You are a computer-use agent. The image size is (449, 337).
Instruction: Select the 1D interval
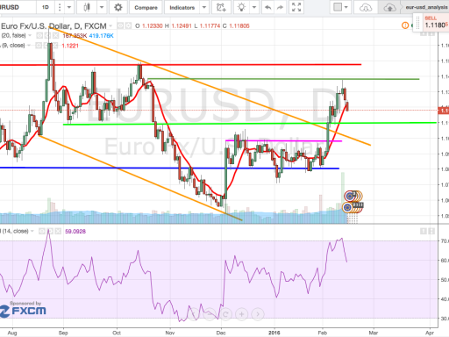(46, 7)
